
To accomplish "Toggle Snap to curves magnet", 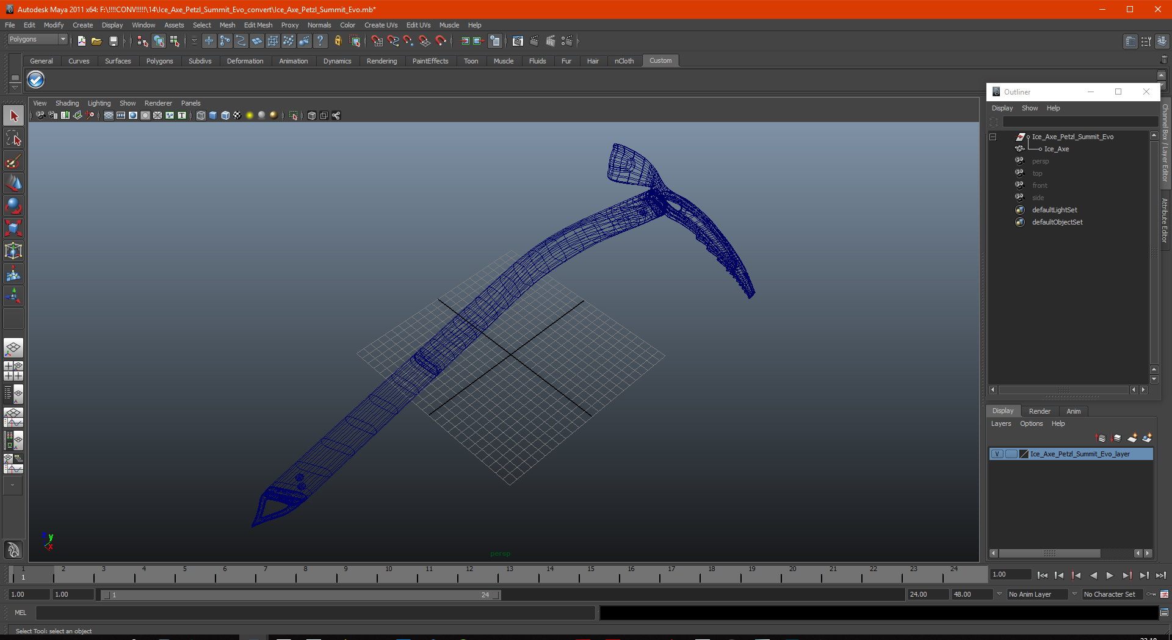I will pyautogui.click(x=393, y=41).
